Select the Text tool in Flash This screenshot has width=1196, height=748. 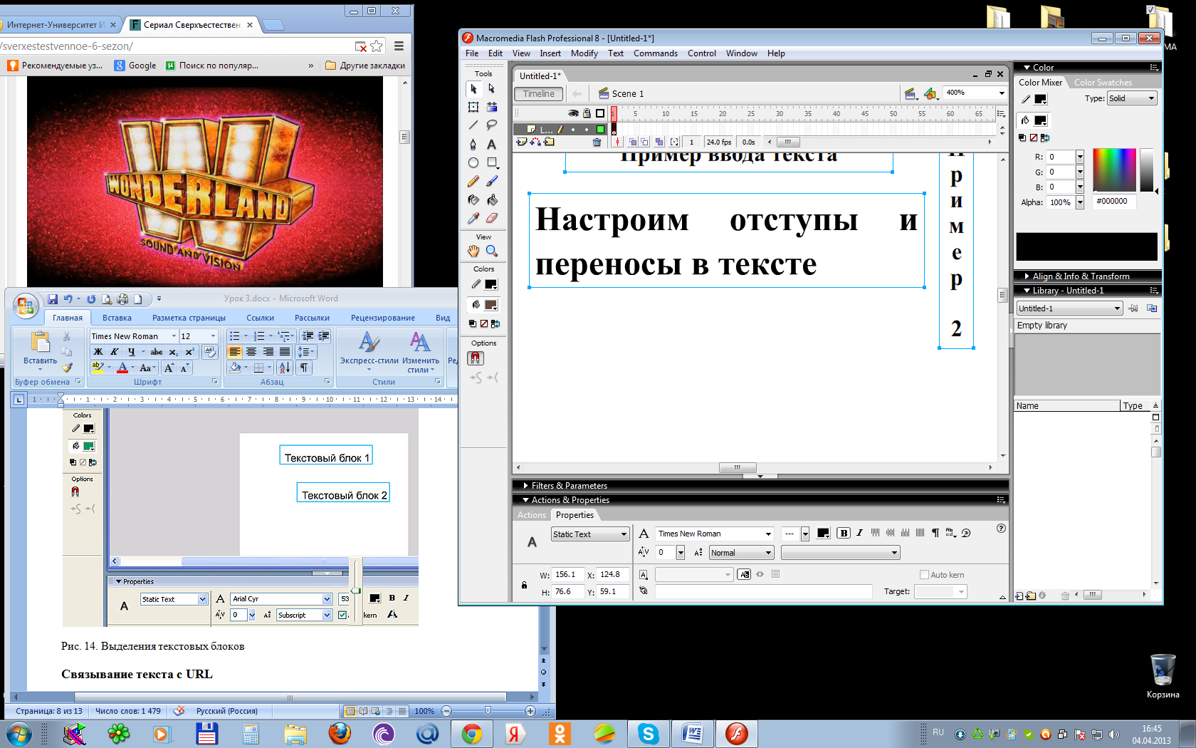click(492, 144)
